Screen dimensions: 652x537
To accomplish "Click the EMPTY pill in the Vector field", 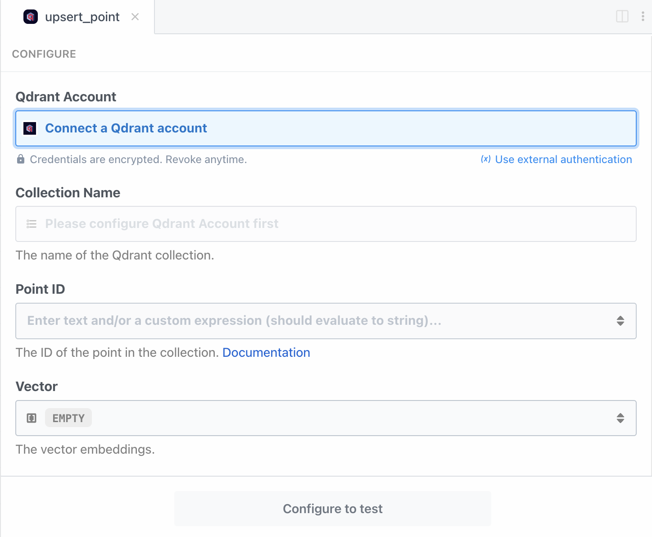I will 68,418.
